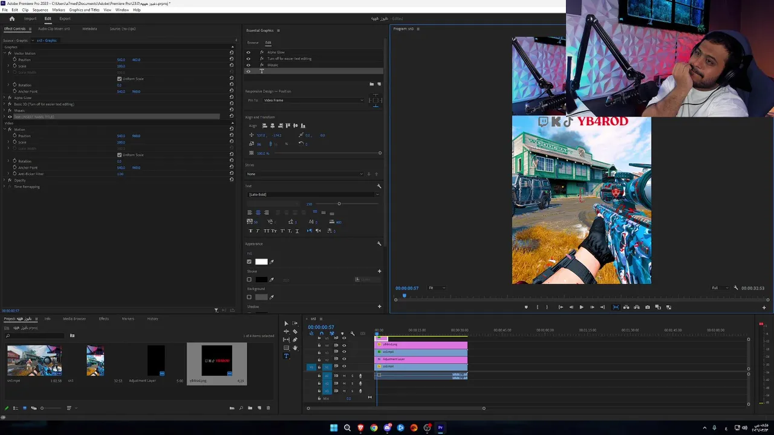Select the Razor tool

coord(295,331)
